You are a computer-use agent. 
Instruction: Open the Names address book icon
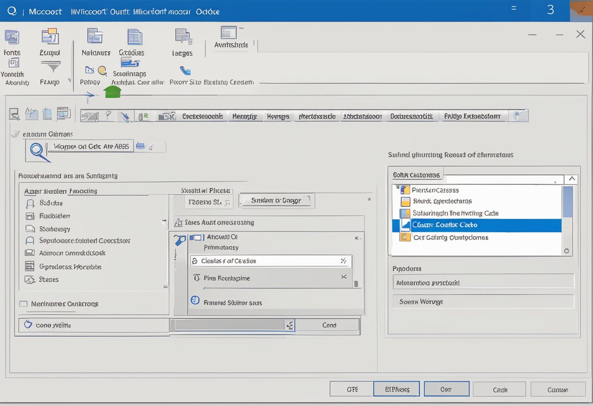pyautogui.click(x=95, y=37)
